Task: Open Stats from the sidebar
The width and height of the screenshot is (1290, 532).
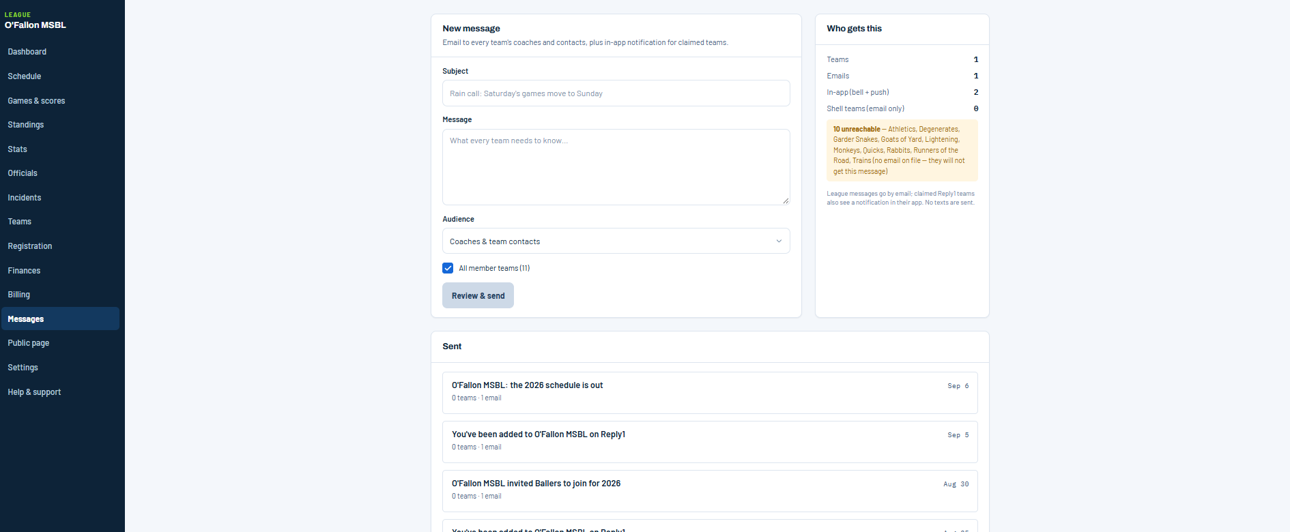Action: (18, 149)
